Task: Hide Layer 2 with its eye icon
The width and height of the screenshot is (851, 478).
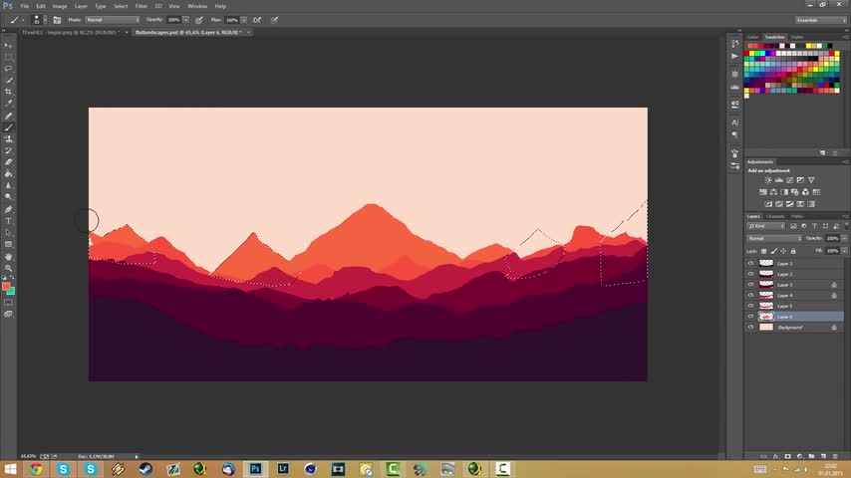Action: point(751,274)
